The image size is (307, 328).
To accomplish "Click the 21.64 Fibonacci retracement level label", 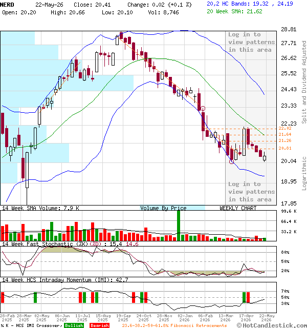I will 285,134.
